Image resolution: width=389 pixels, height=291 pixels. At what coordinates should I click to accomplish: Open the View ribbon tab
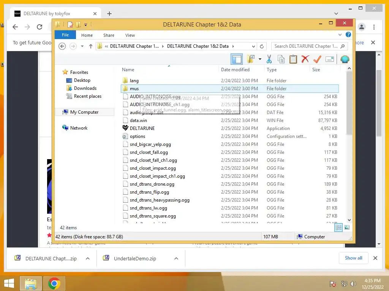point(130,35)
